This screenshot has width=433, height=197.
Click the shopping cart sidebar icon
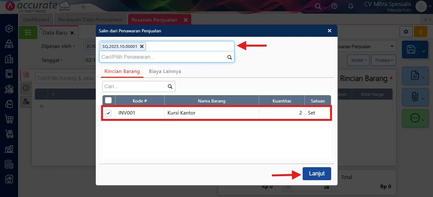[9, 119]
